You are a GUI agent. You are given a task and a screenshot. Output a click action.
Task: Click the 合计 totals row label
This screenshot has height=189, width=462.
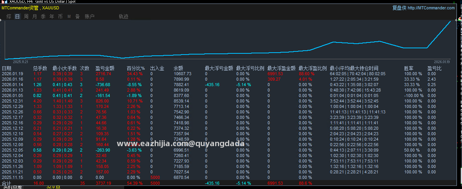coord(6,184)
